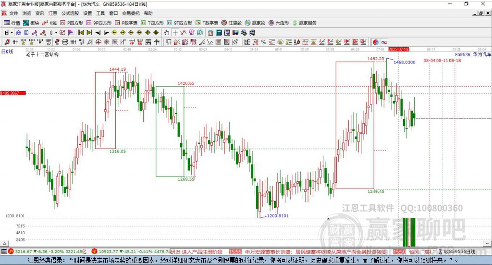Click the highlighted 2023-07-19 date marker

[398, 49]
